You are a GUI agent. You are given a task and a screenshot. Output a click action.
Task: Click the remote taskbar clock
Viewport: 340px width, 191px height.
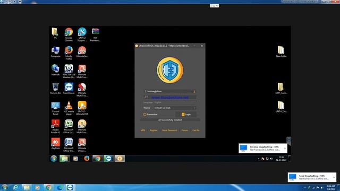281,159
